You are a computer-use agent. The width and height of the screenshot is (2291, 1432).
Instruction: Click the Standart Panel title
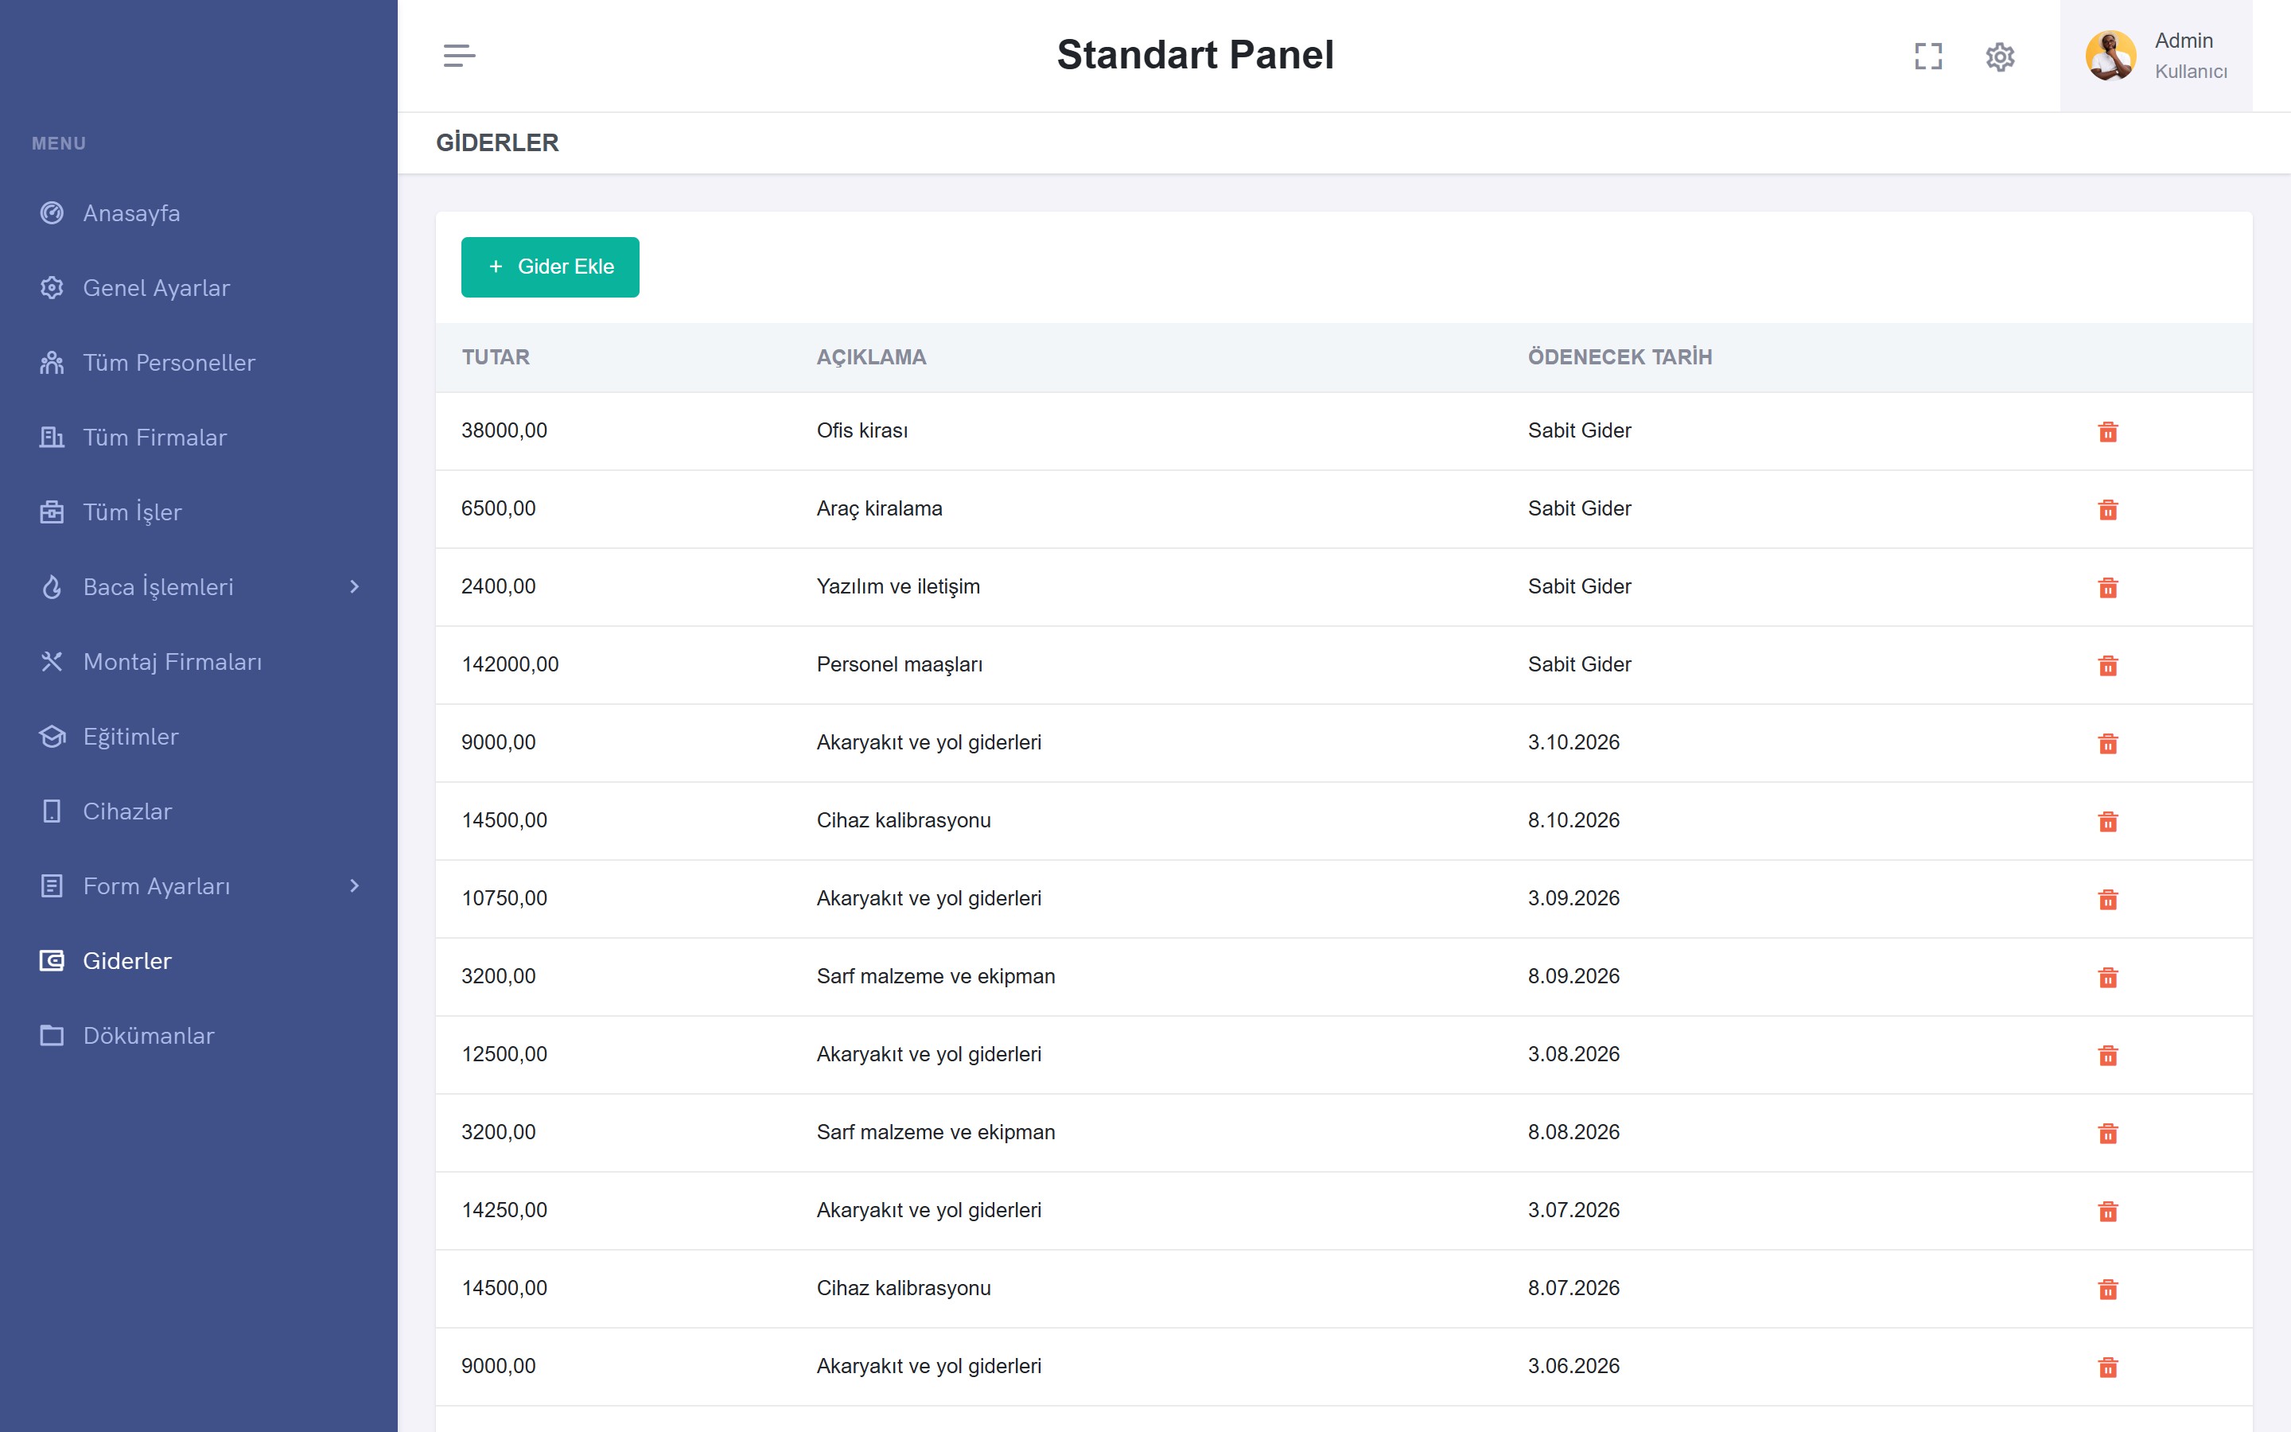click(x=1195, y=55)
